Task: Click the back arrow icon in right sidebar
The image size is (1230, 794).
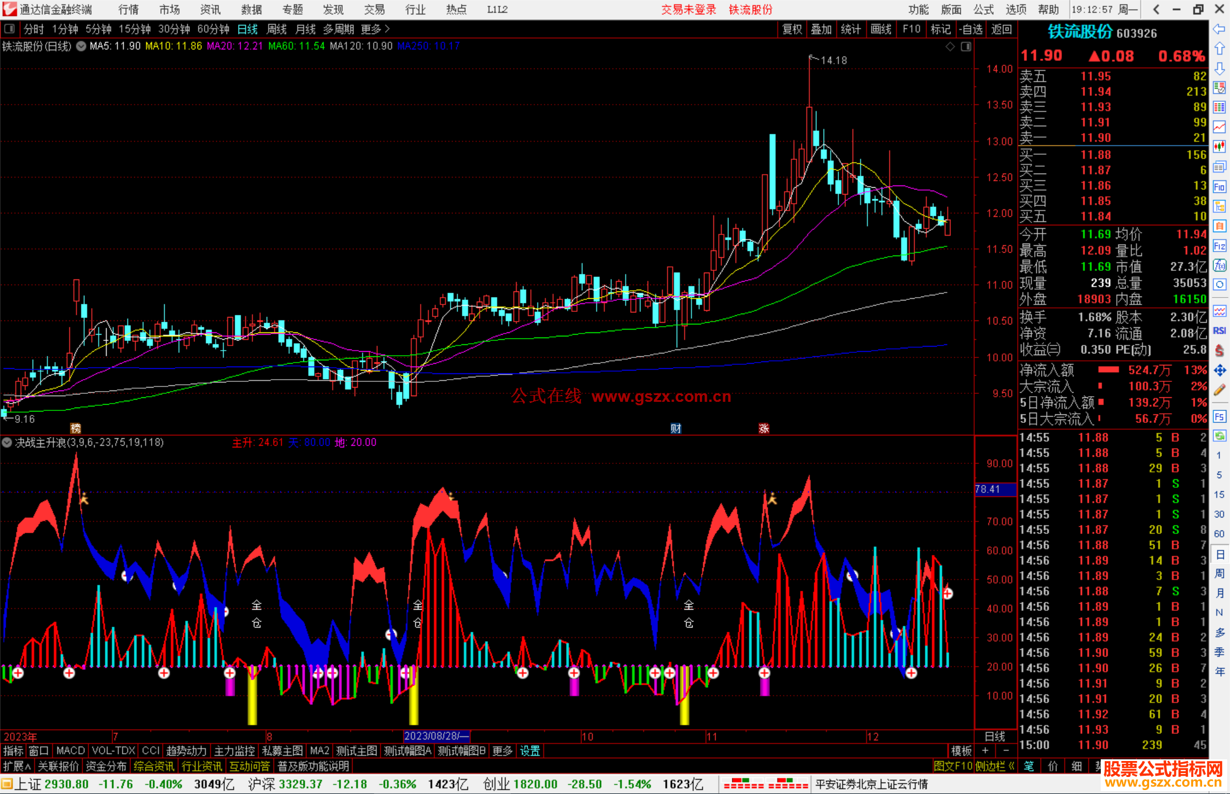Action: tap(1219, 30)
